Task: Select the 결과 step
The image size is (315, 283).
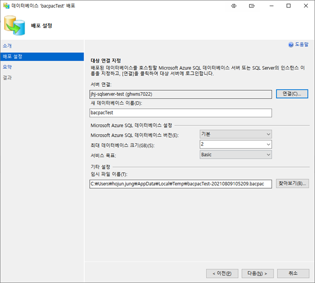Action: pyautogui.click(x=7, y=78)
